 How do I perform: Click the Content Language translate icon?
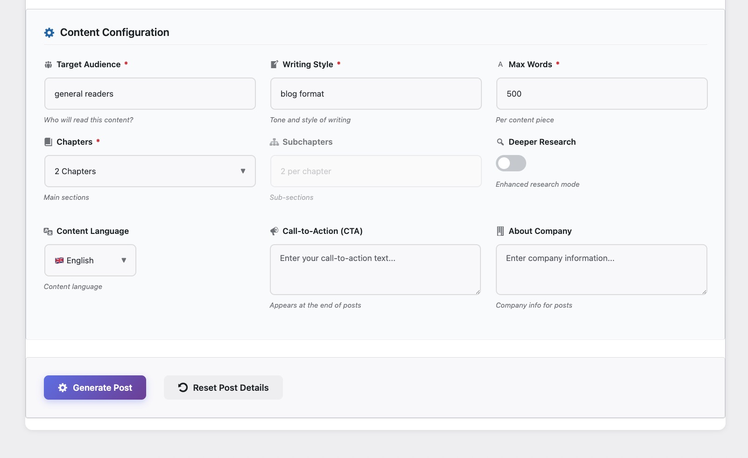click(48, 231)
